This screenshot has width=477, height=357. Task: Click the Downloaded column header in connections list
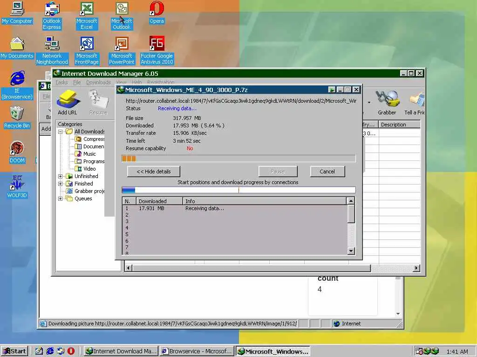(x=159, y=201)
